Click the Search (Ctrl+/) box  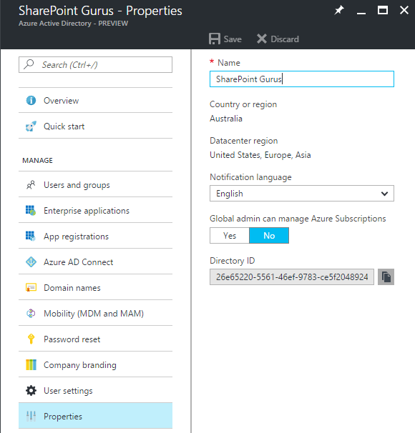point(95,64)
